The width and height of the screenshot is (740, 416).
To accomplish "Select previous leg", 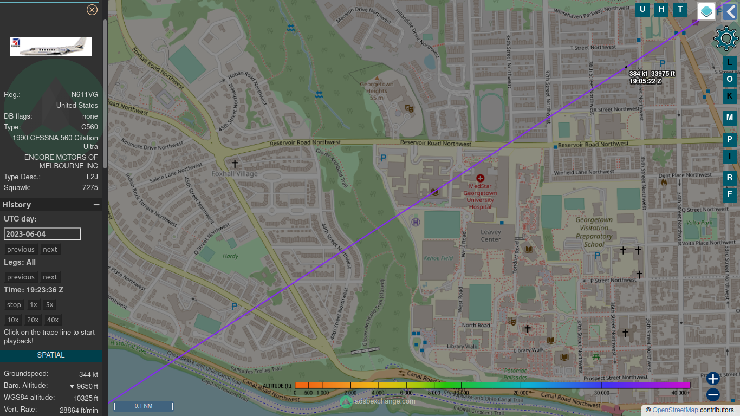I will click(x=21, y=277).
